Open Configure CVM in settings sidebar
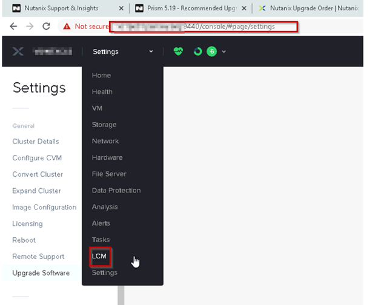Screen dimensions: 378x305 tap(37, 158)
